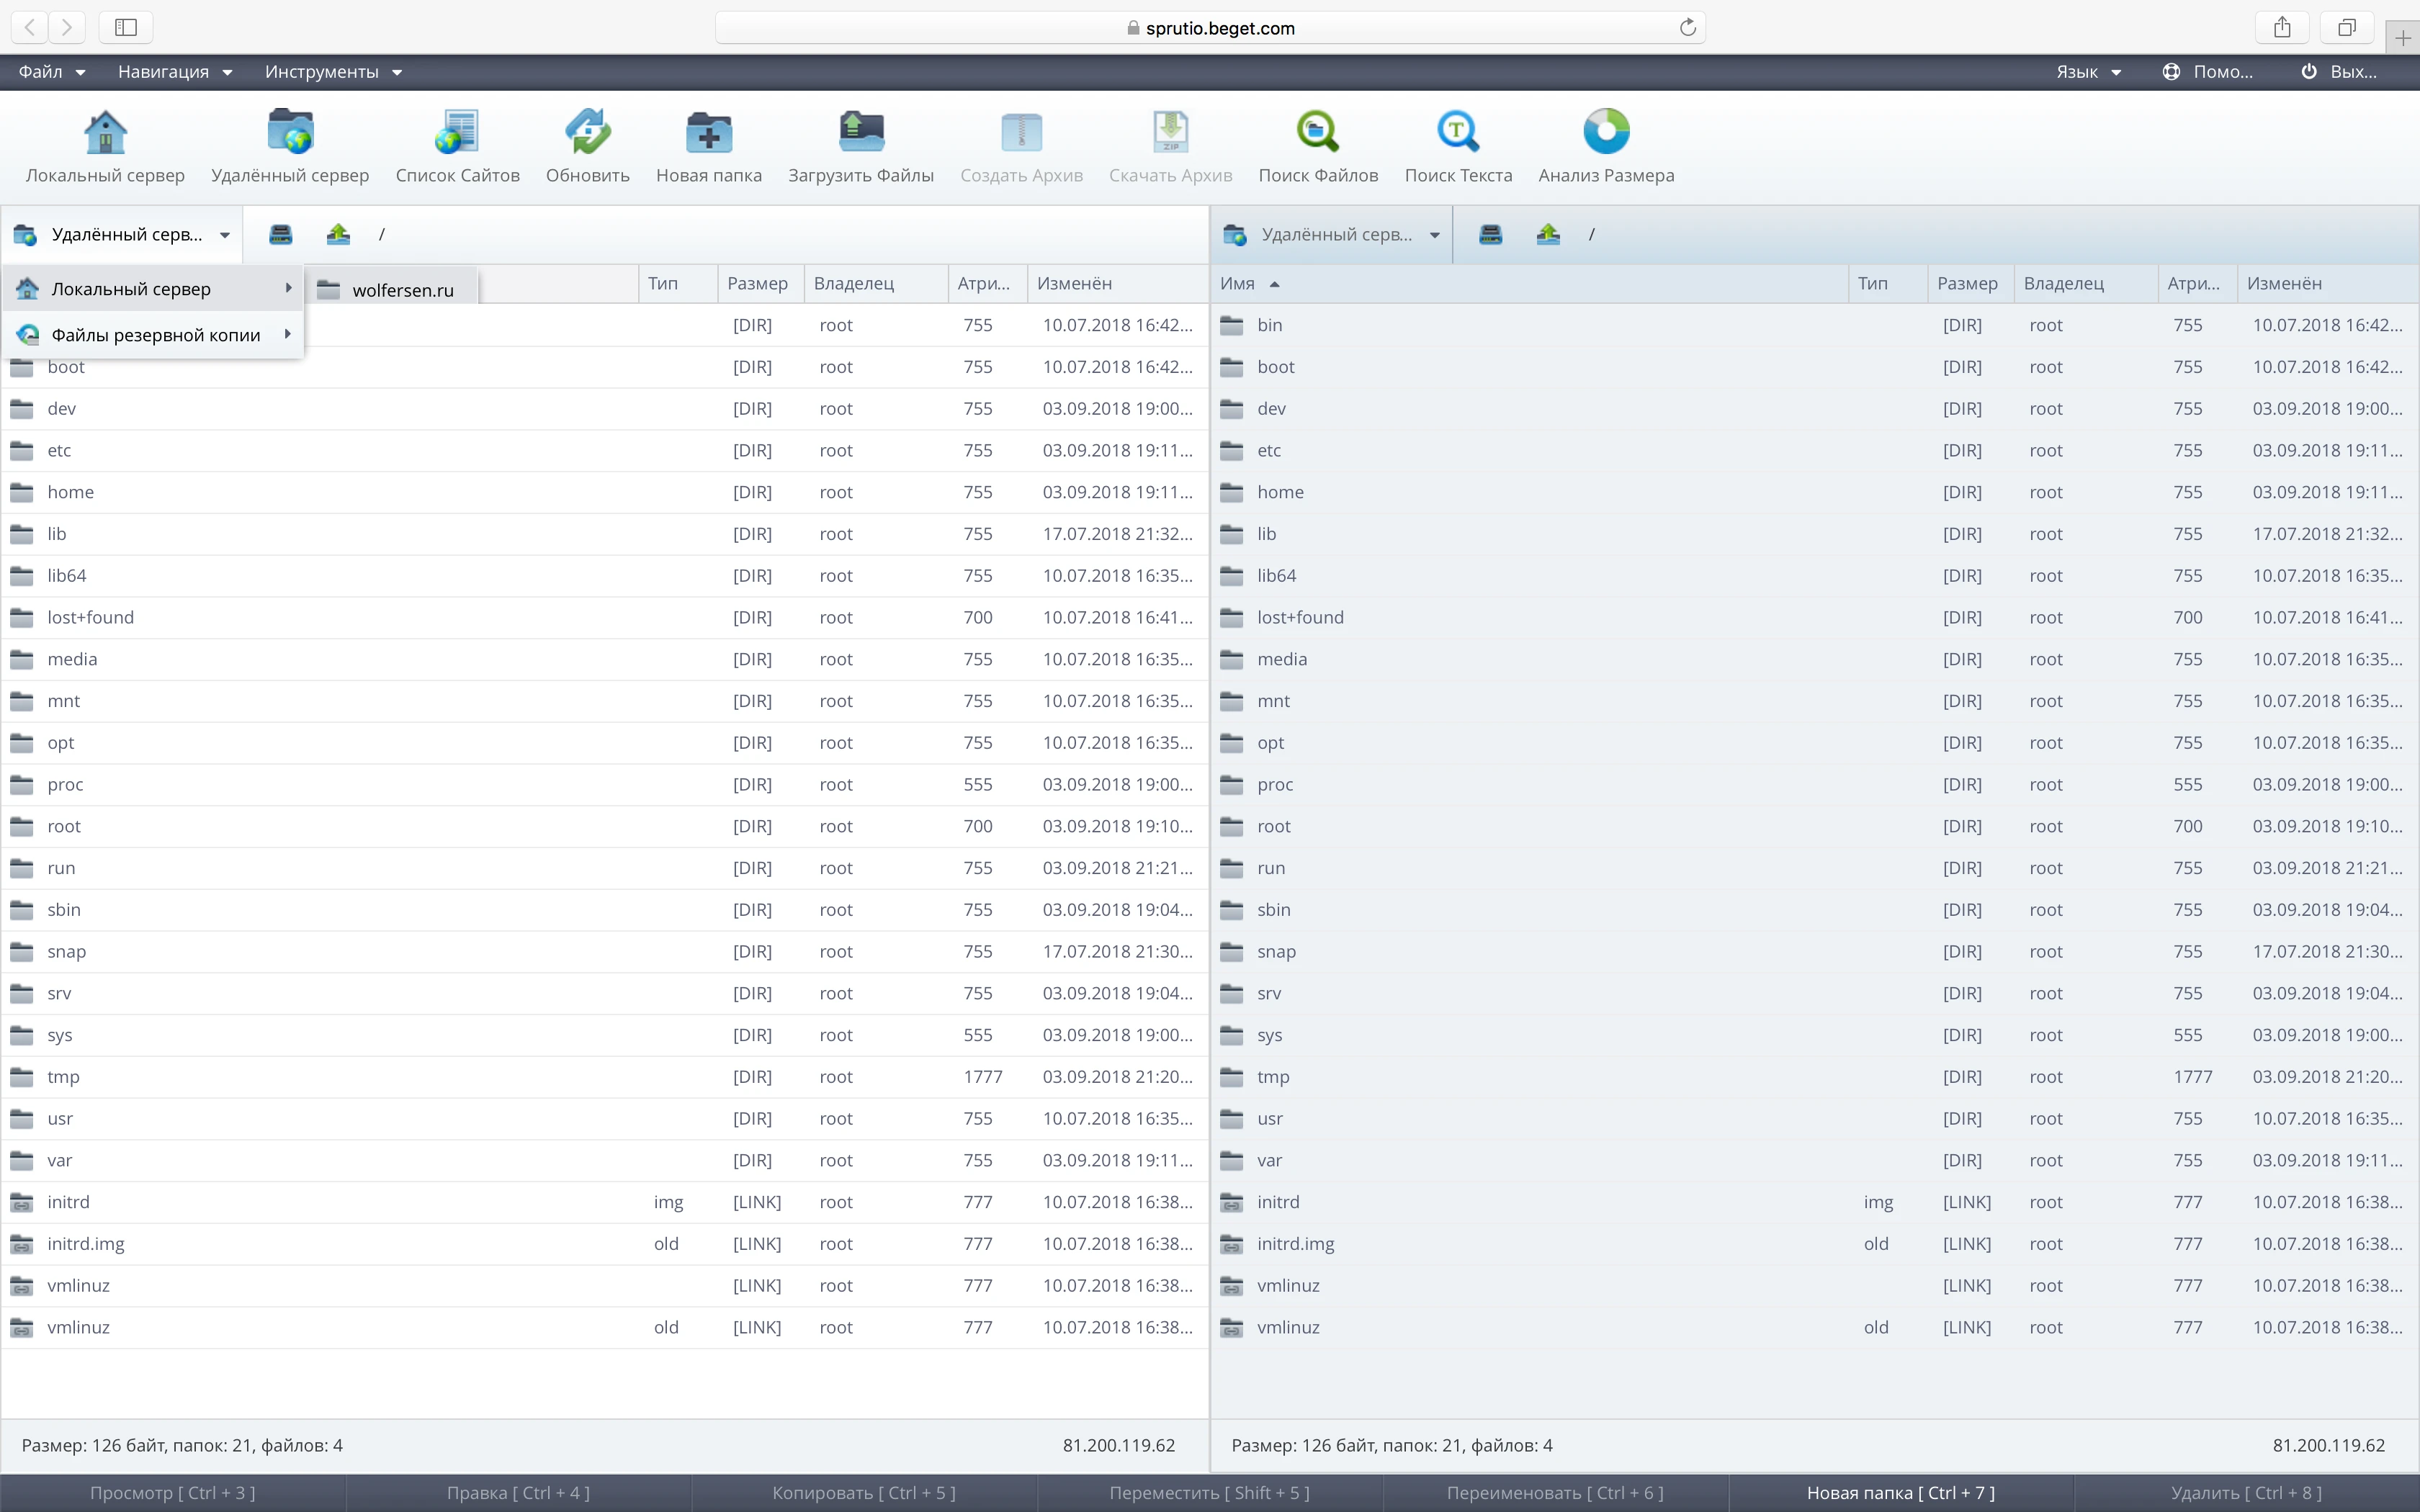Screen dimensions: 2420x1512
Task: Click the Обновить refresh icon
Action: pos(587,132)
